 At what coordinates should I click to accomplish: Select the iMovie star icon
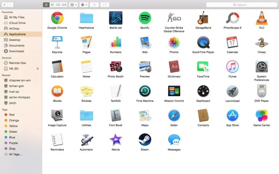tap(116, 140)
